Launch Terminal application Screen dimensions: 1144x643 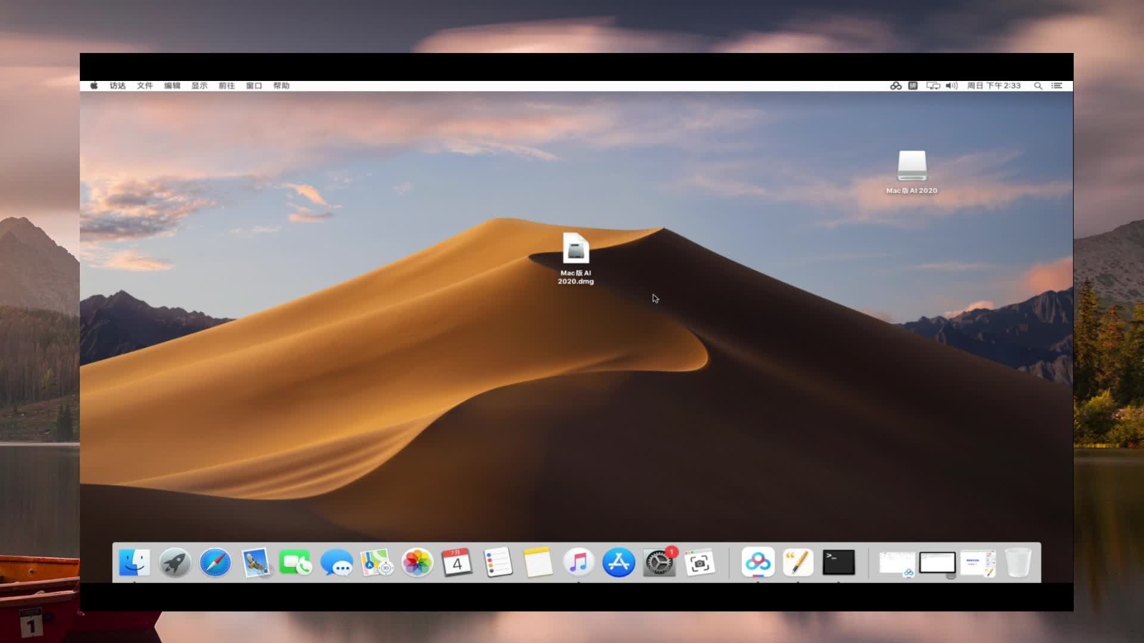click(838, 562)
